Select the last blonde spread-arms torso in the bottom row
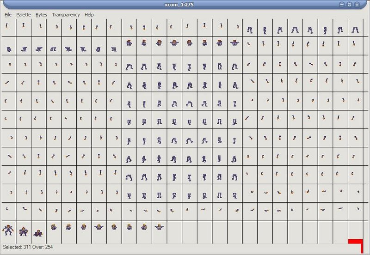The image size is (370, 255). 159,227
